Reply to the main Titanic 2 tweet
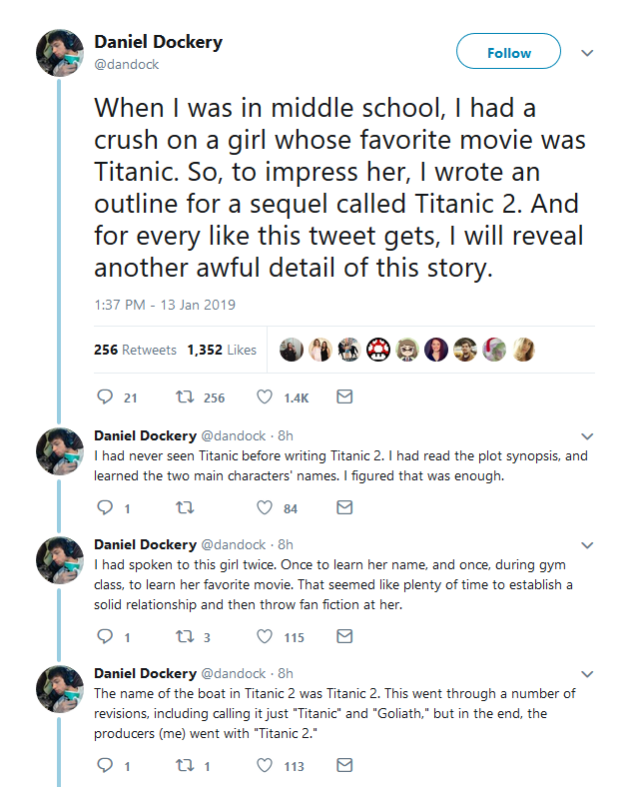Viewport: 631px width, 787px height. click(107, 397)
